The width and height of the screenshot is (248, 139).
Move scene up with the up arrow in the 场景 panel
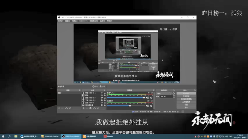coord(66,108)
